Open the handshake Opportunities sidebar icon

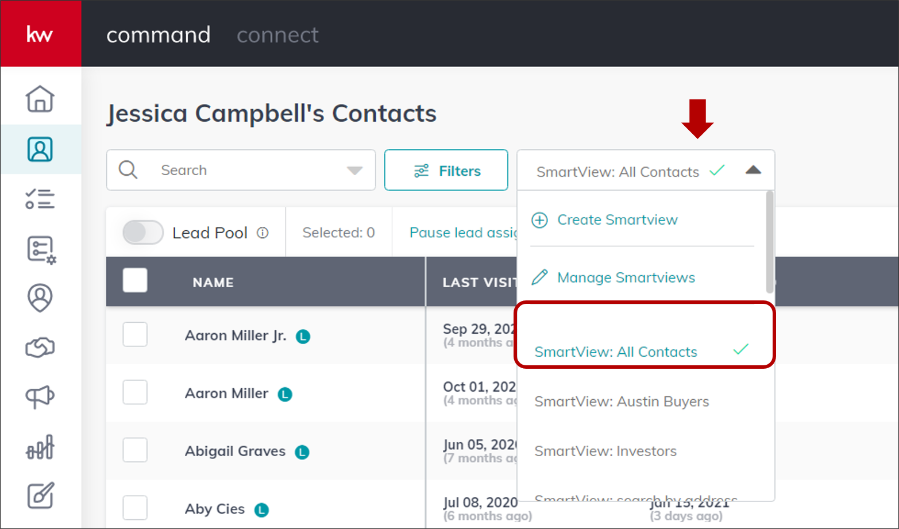[x=40, y=347]
